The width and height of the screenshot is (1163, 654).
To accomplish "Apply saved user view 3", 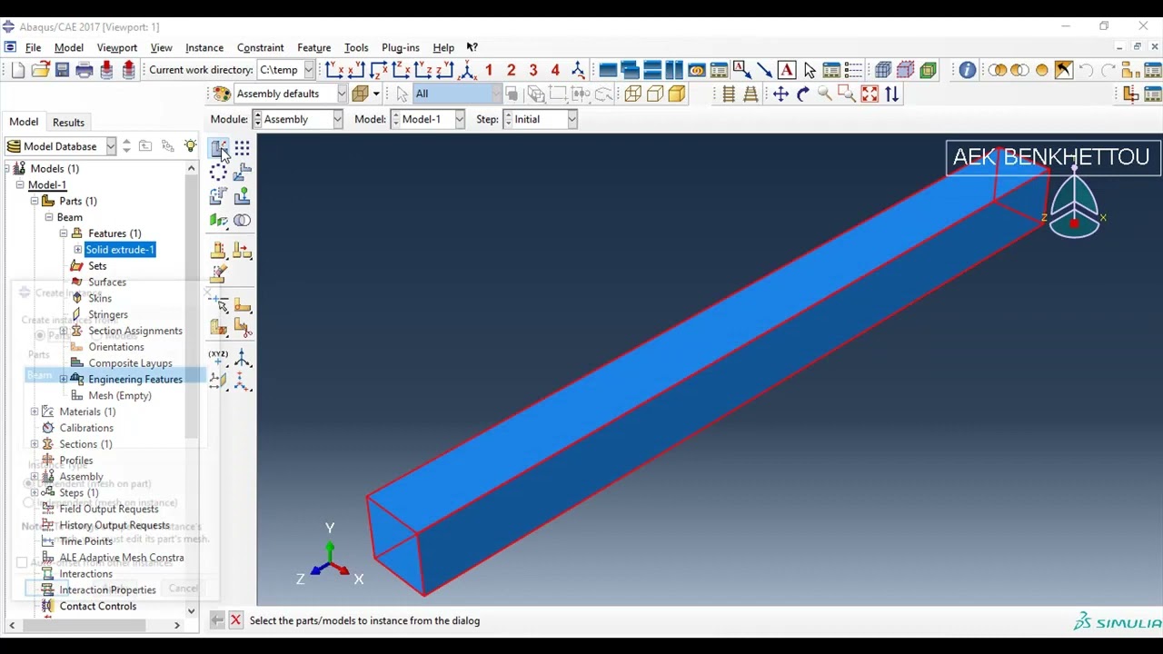I will click(x=533, y=70).
